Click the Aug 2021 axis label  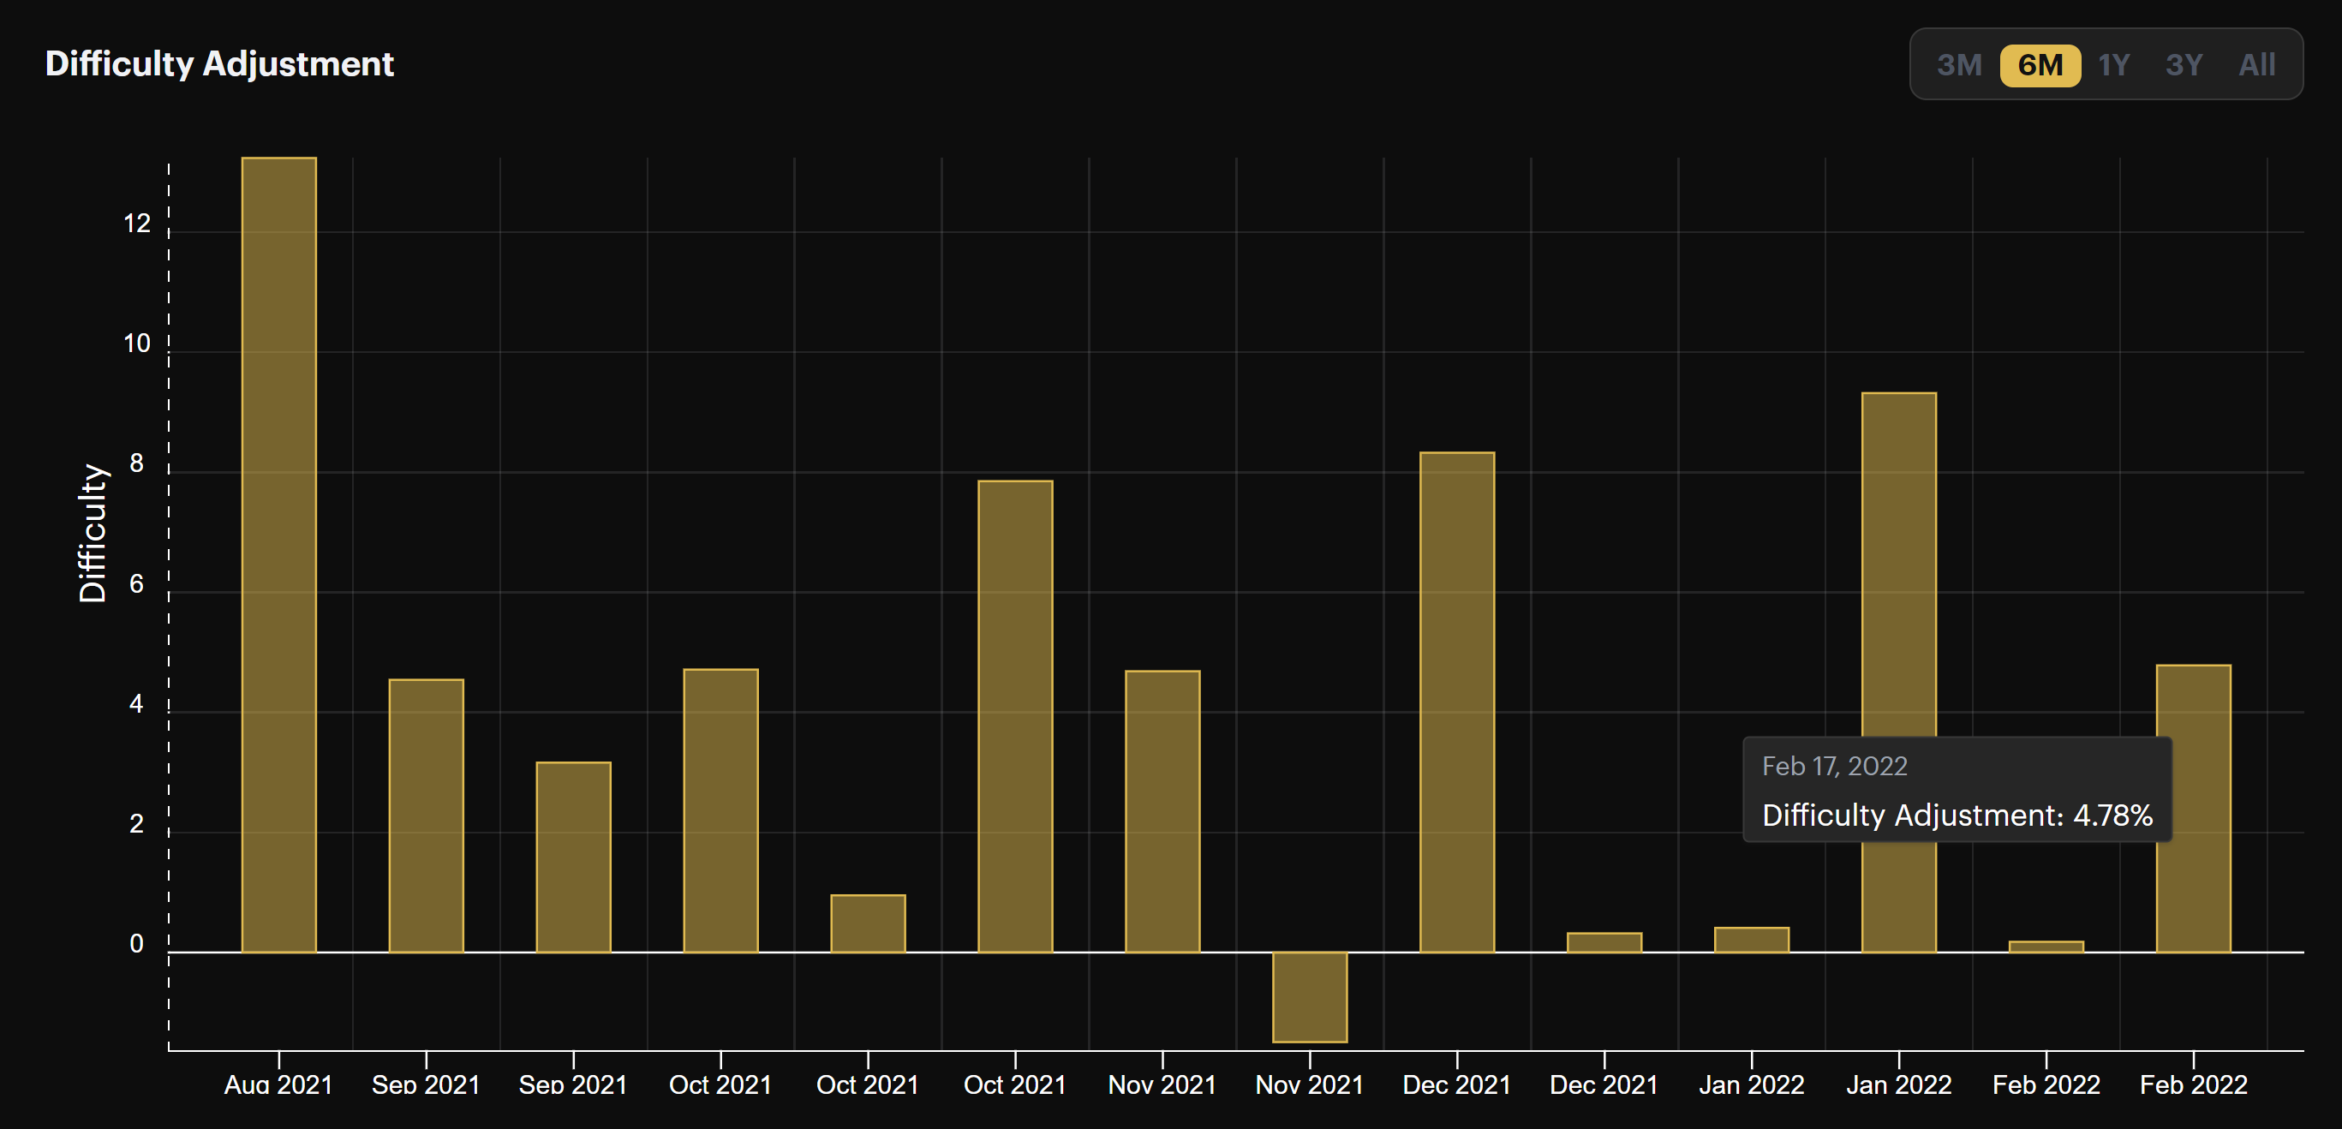279,1084
